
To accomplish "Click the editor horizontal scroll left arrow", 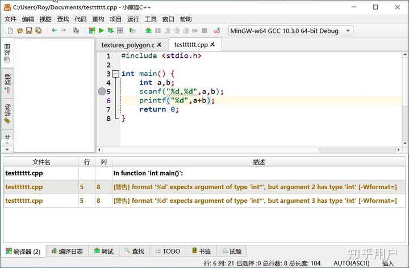I will click(99, 150).
